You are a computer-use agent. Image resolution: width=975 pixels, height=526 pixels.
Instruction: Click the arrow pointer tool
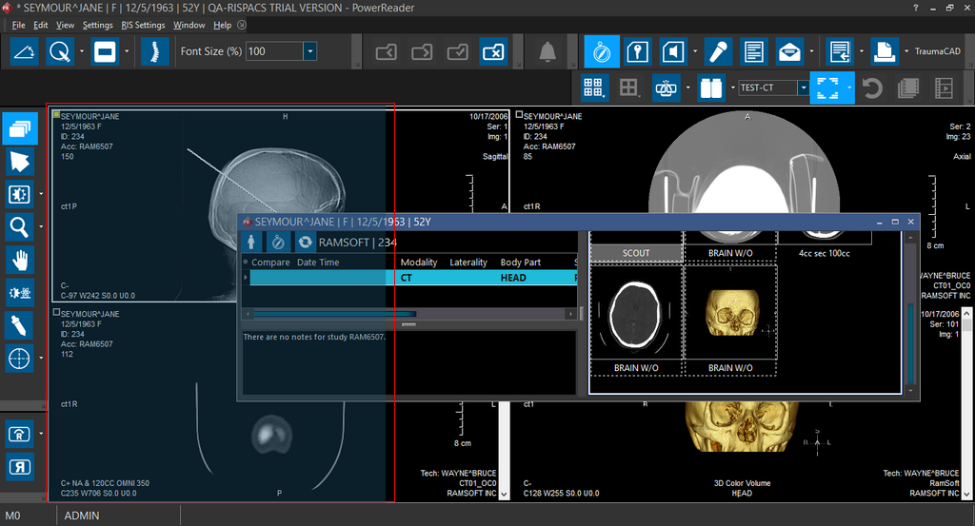pos(20,161)
